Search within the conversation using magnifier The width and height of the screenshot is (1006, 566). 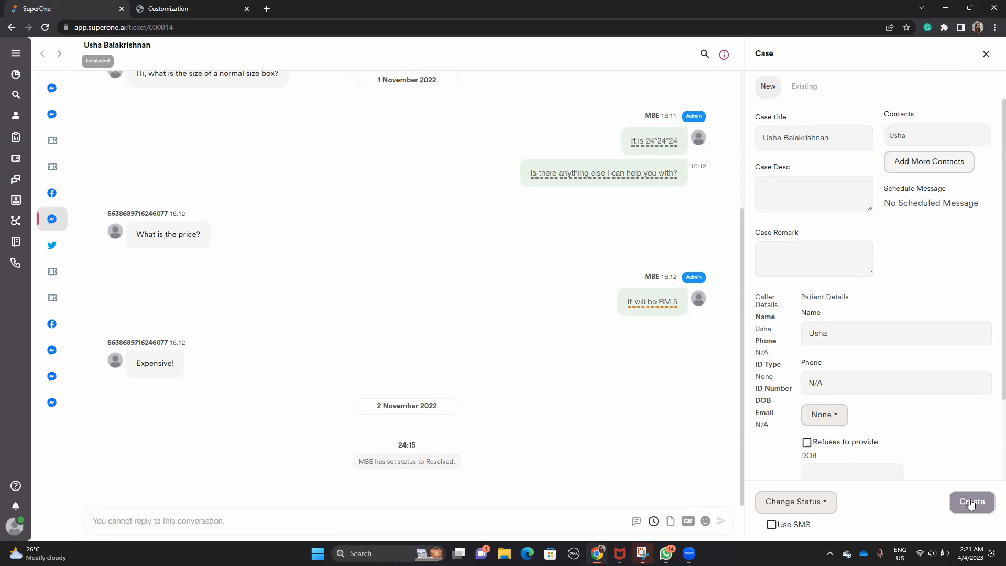coord(705,54)
